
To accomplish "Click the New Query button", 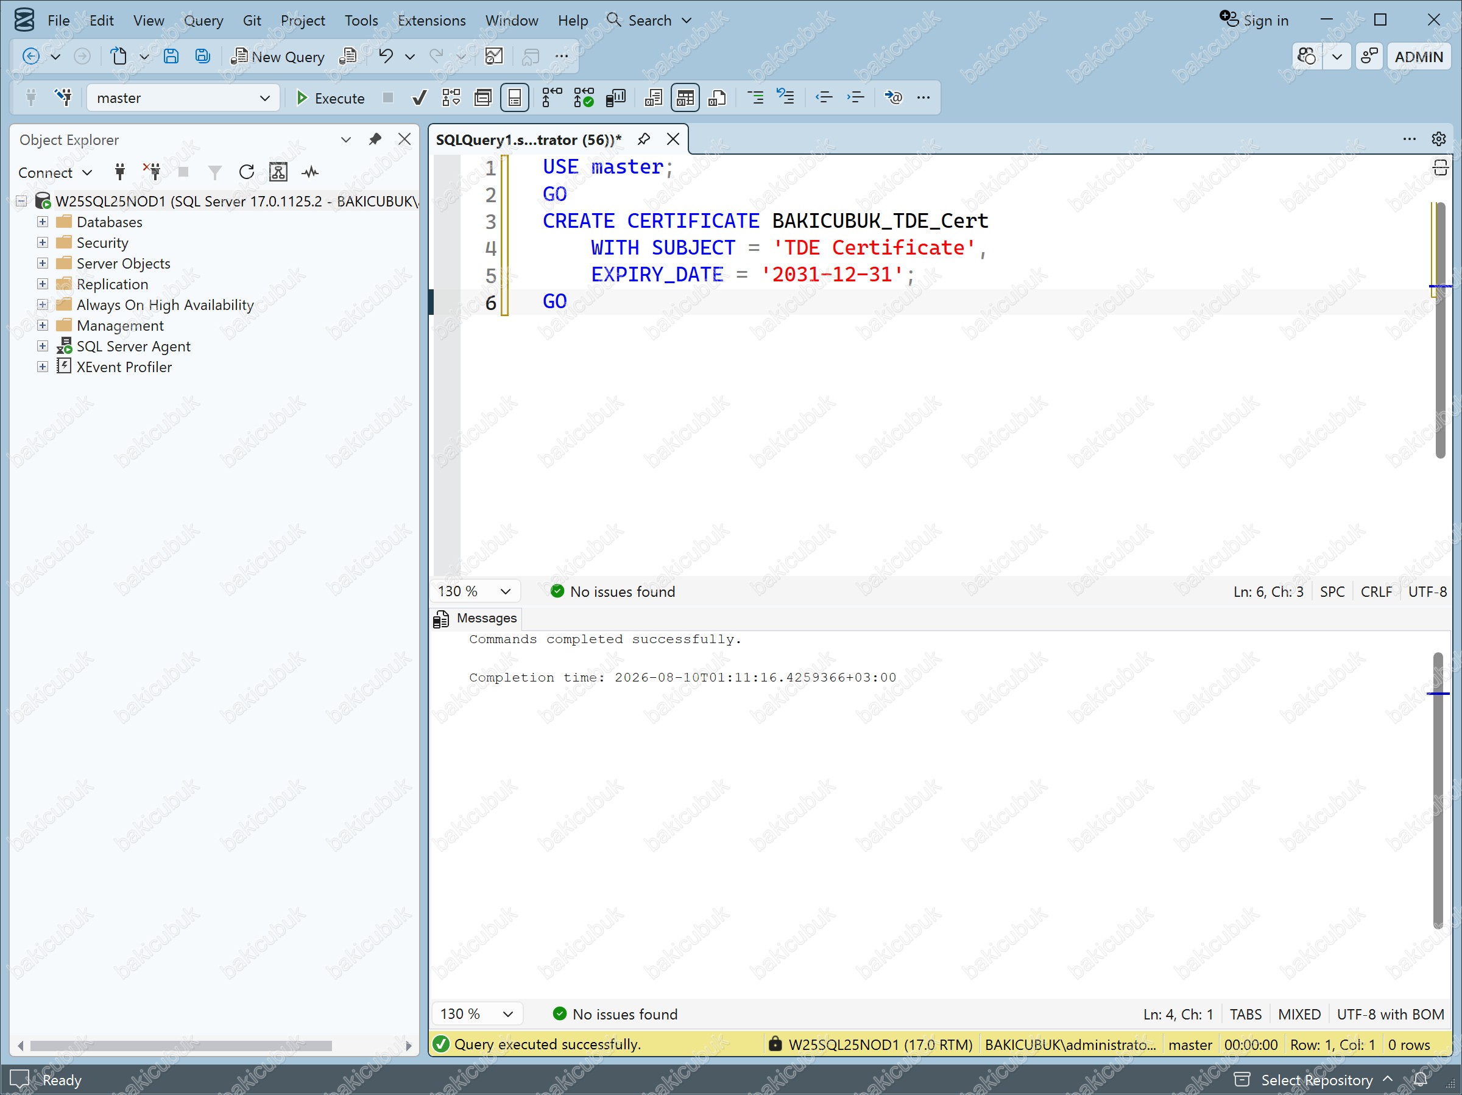I will click(x=277, y=56).
